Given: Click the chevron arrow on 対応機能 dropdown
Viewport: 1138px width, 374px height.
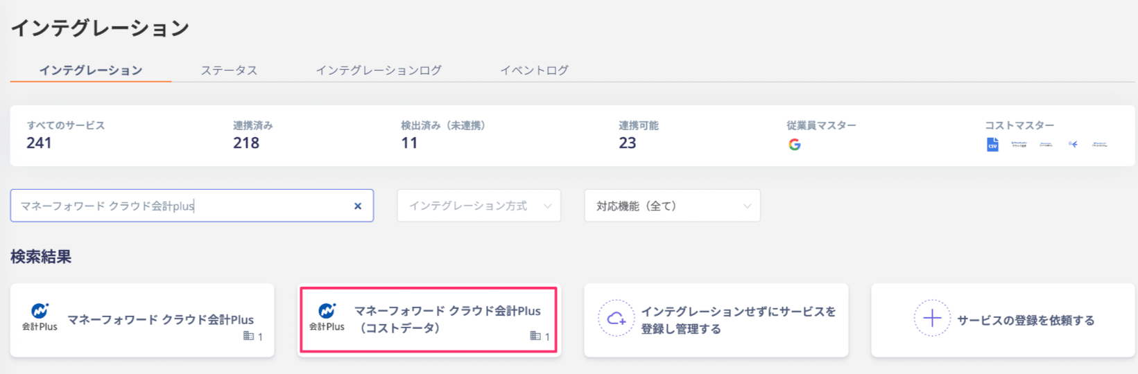Looking at the screenshot, I should pos(747,206).
